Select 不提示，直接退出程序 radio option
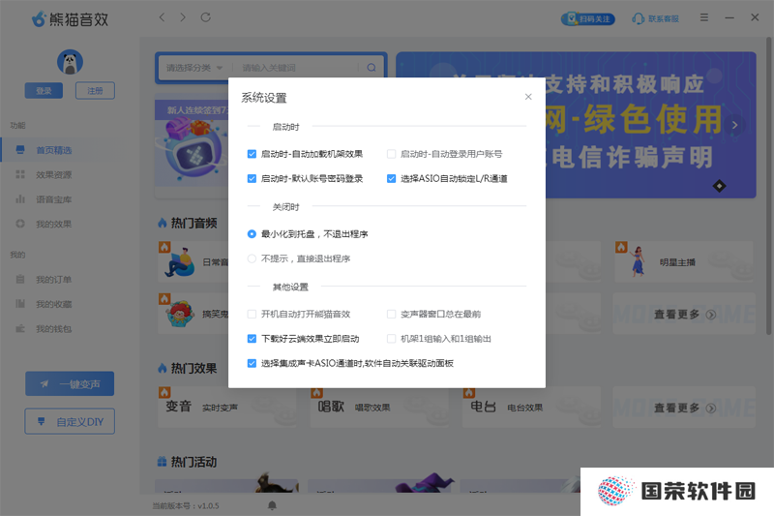 coord(252,258)
